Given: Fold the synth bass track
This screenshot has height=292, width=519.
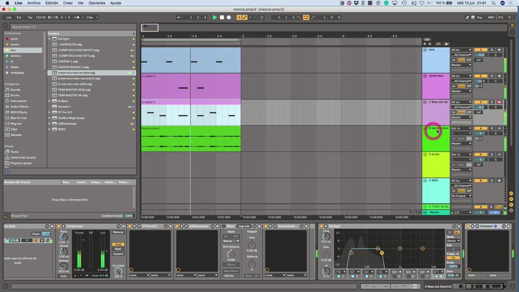Looking at the screenshot, I should (425, 76).
